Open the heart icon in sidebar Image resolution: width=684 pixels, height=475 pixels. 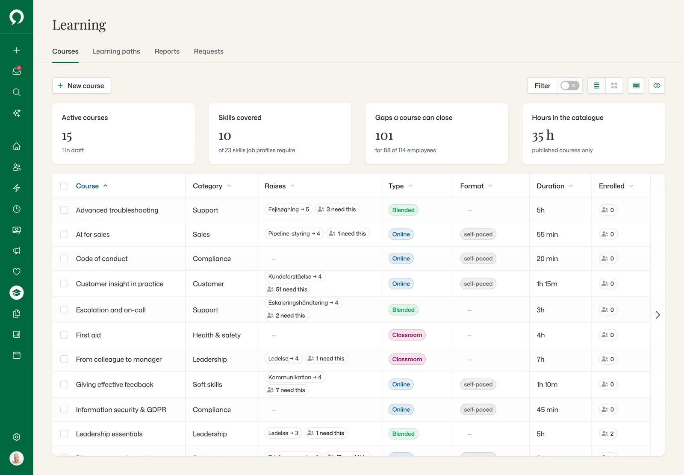point(17,271)
